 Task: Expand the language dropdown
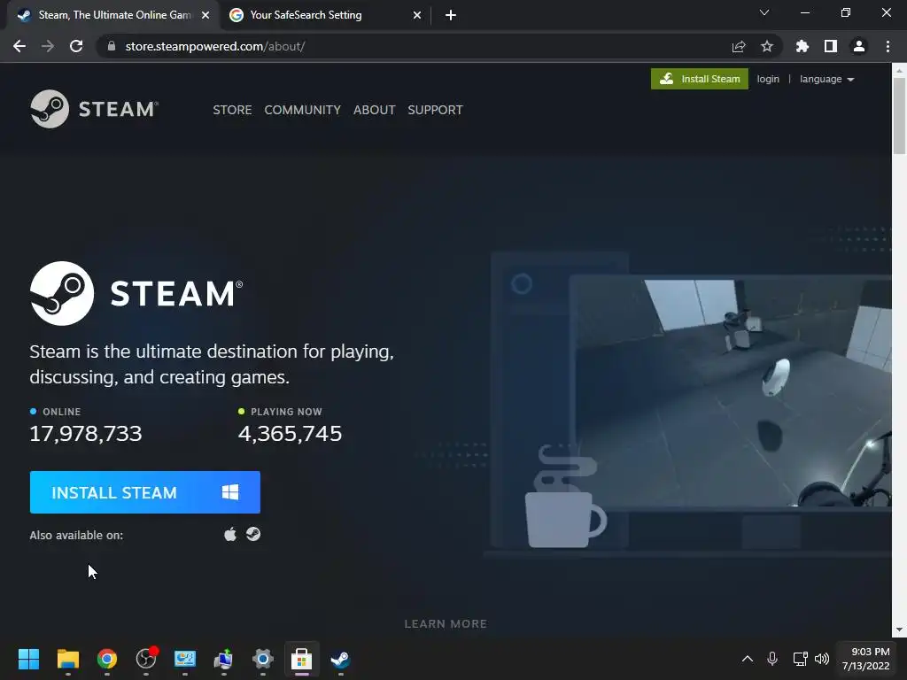(x=826, y=79)
